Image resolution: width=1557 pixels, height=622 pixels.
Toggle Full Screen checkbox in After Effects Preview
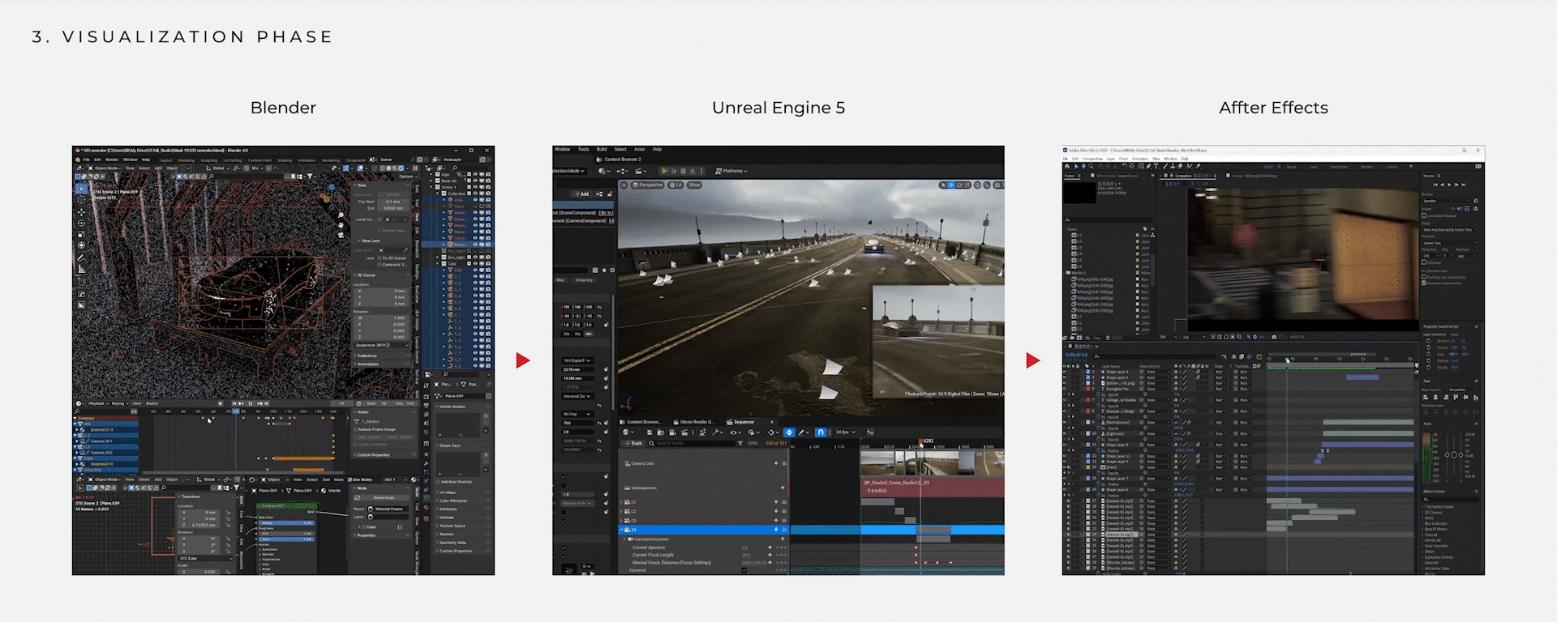click(x=1423, y=262)
